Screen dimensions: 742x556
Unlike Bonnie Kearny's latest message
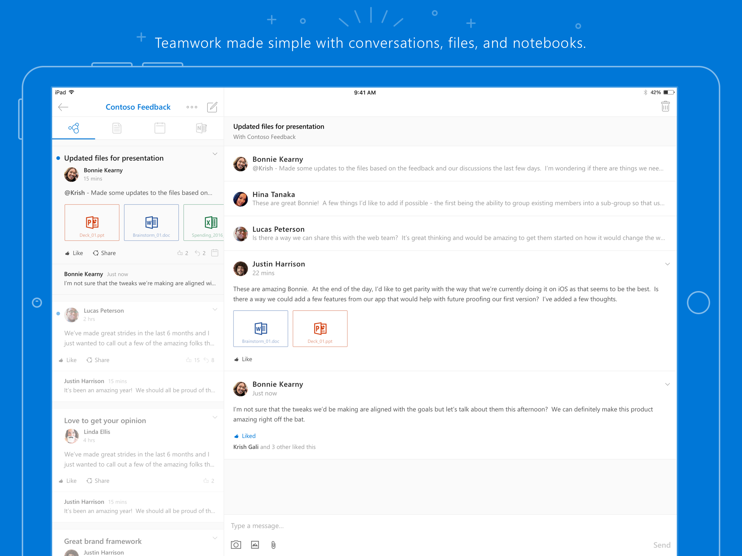point(245,435)
